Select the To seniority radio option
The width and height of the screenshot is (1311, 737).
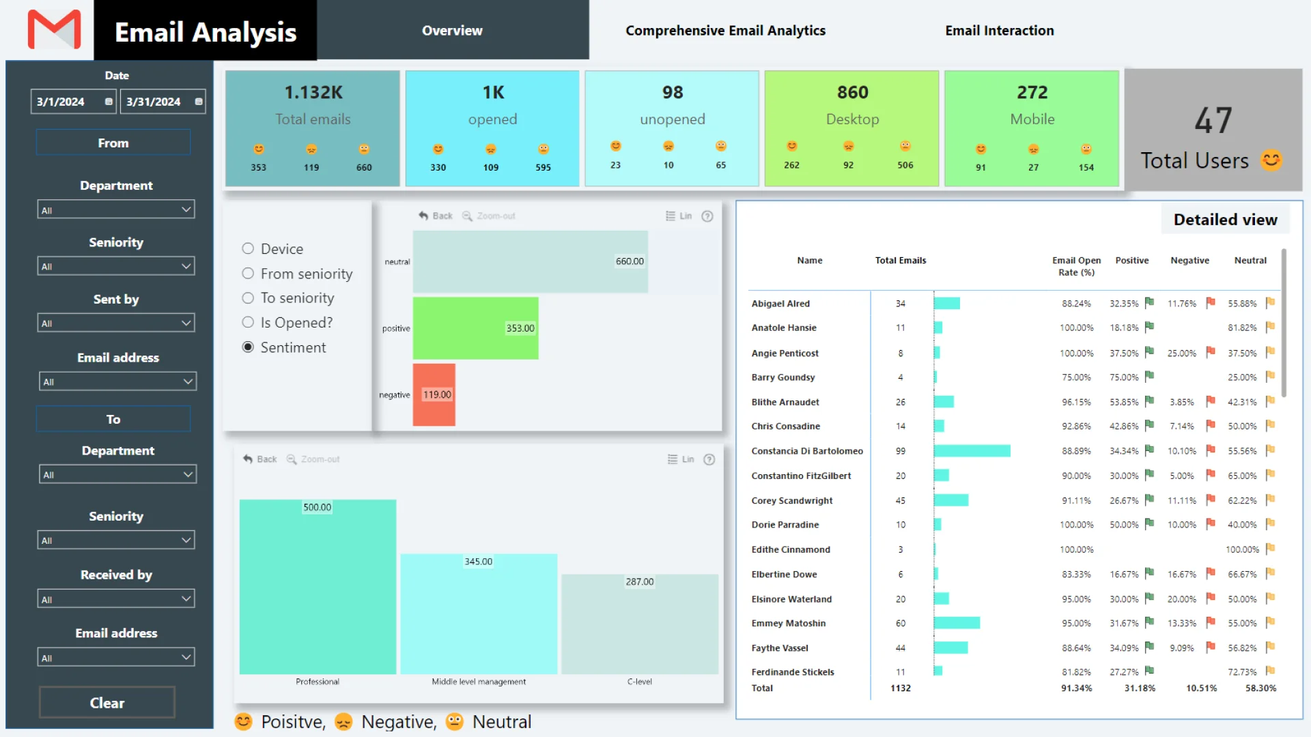[x=248, y=298]
